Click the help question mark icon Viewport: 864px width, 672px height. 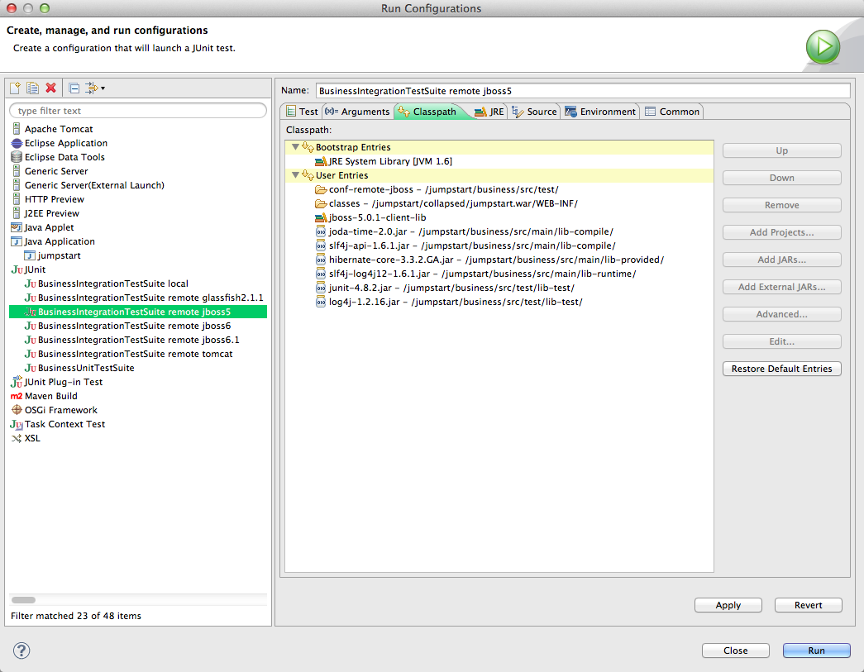[21, 651]
